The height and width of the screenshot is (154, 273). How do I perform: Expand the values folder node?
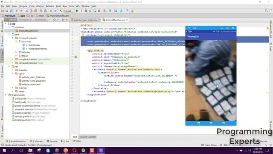point(12,91)
